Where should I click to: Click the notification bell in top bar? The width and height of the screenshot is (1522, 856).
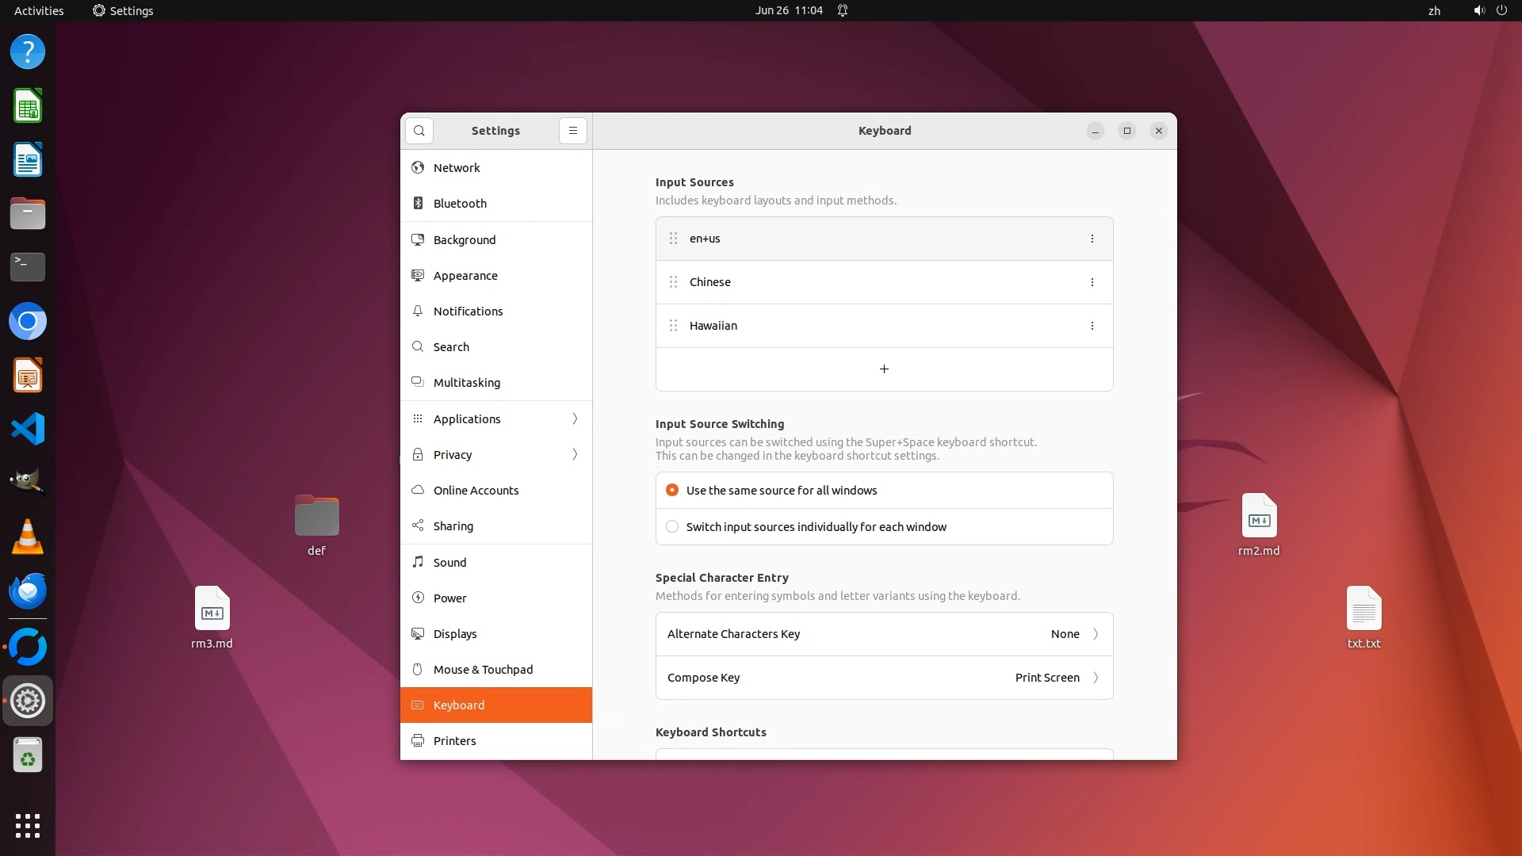[x=843, y=10]
